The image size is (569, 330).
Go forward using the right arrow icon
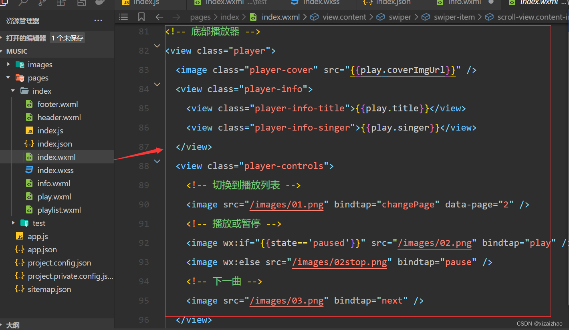coord(176,17)
